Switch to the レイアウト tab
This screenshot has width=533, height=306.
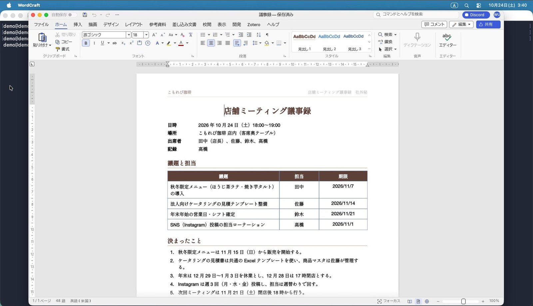(134, 25)
